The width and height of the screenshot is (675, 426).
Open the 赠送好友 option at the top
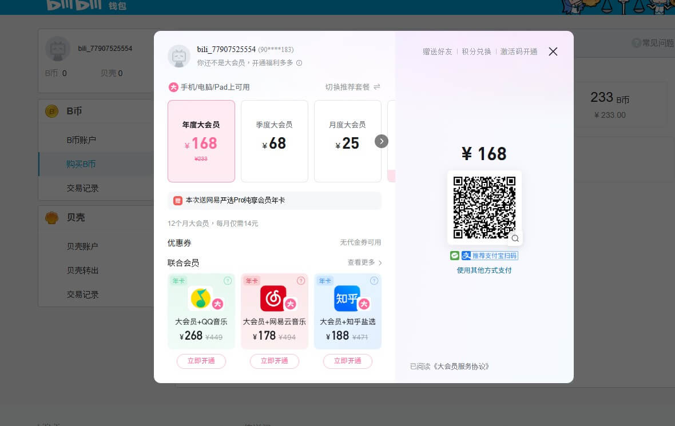437,51
